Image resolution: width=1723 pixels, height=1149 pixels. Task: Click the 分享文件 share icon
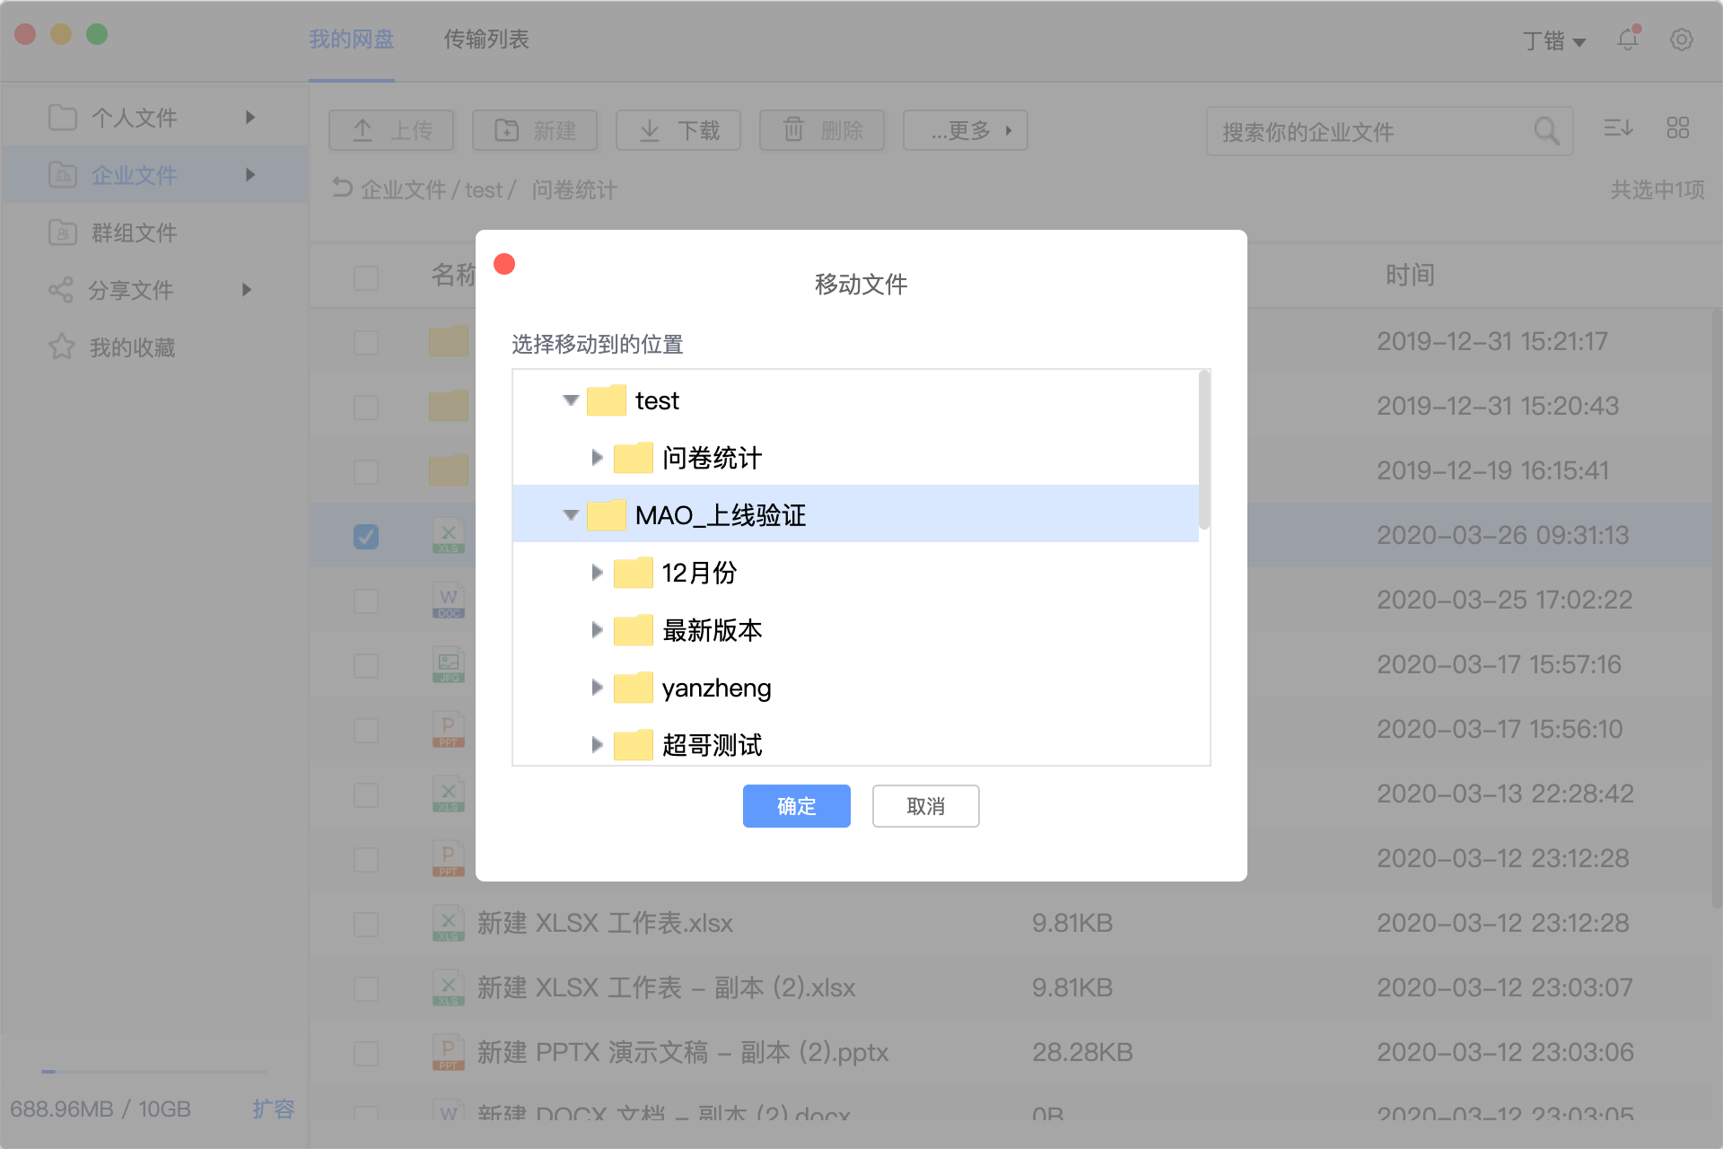click(60, 290)
